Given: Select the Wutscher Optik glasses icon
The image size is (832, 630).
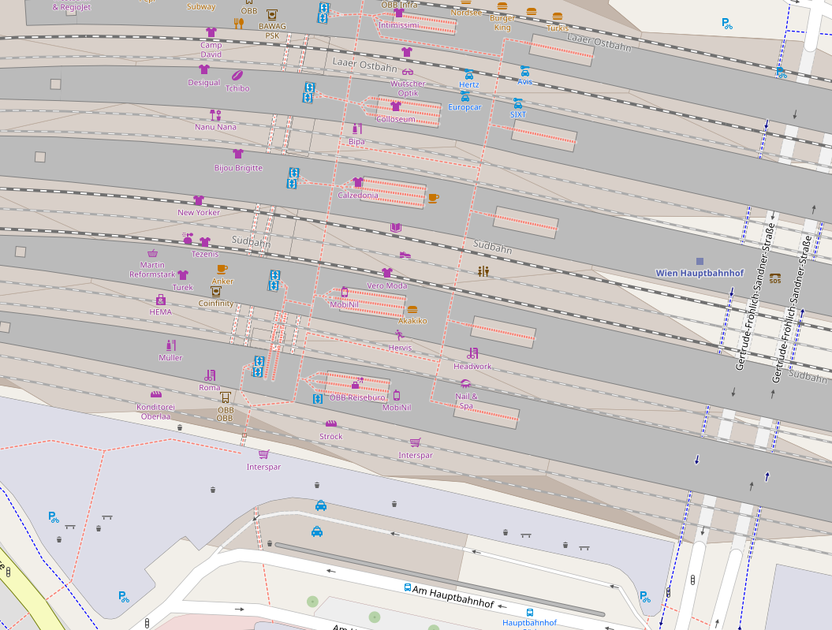Looking at the screenshot, I should 407,72.
